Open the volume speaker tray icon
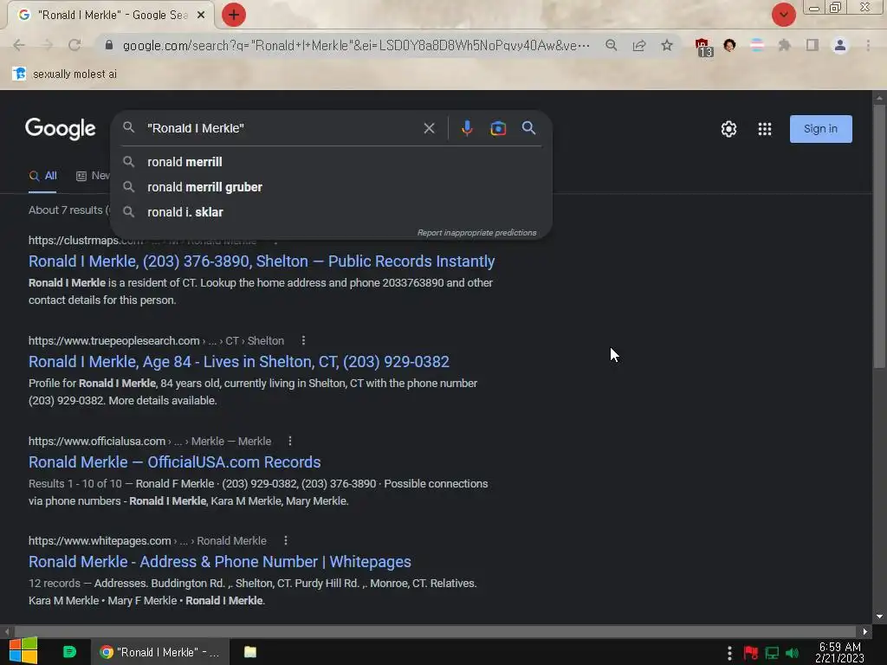Viewport: 887px width, 665px height. click(x=792, y=653)
